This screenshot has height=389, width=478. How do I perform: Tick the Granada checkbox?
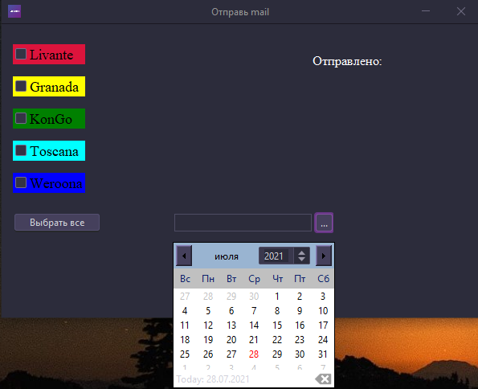[21, 86]
